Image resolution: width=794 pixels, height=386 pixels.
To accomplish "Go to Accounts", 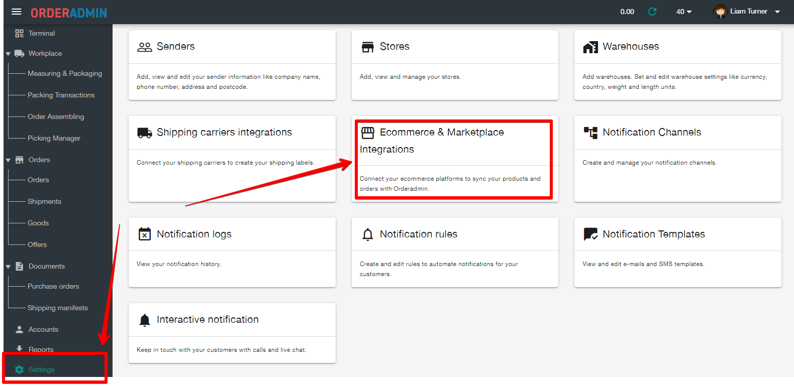I will click(43, 329).
